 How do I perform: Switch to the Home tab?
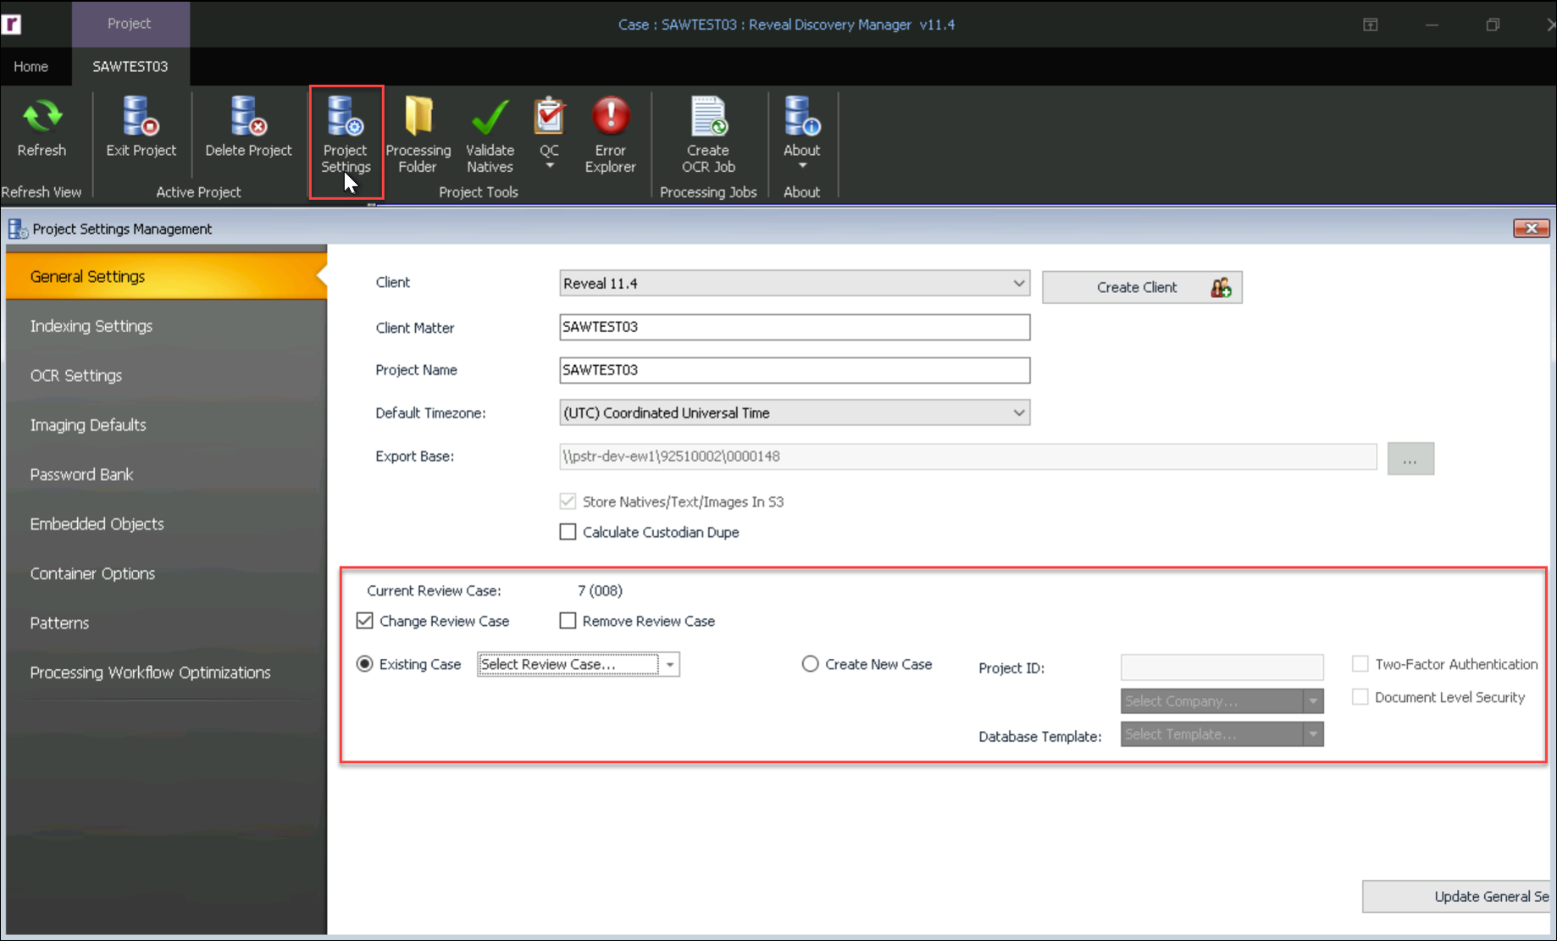(30, 66)
